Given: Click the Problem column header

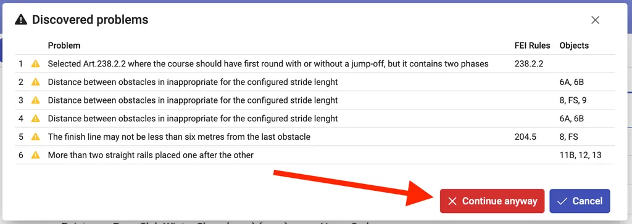Looking at the screenshot, I should coord(64,46).
